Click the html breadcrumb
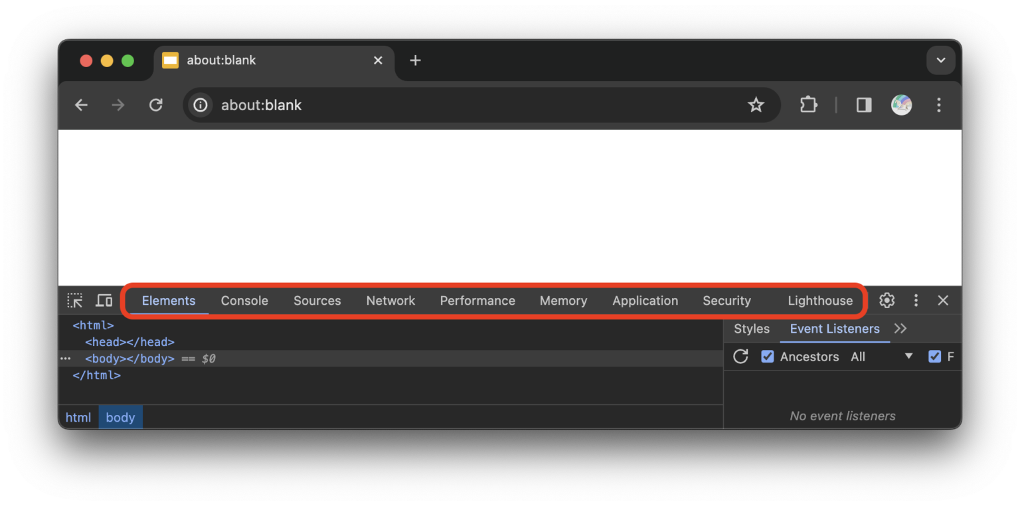The height and width of the screenshot is (506, 1020). (78, 418)
